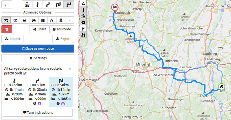Toggle avoid ferries option
This screenshot has height=120, width=231.
[x=24, y=20]
